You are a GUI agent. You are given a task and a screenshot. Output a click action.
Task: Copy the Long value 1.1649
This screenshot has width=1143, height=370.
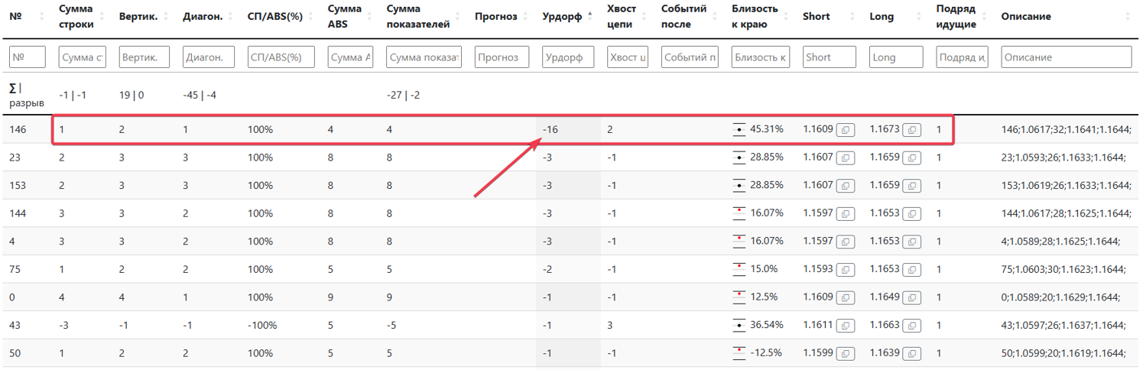[x=911, y=297]
